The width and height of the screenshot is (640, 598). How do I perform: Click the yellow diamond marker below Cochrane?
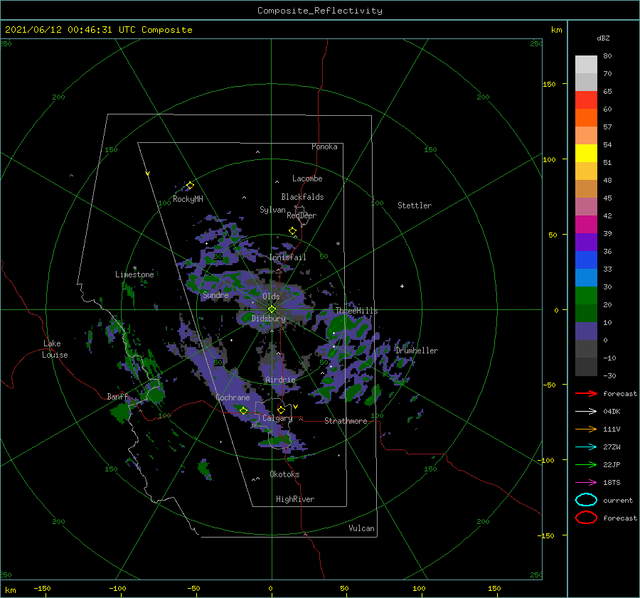[243, 410]
